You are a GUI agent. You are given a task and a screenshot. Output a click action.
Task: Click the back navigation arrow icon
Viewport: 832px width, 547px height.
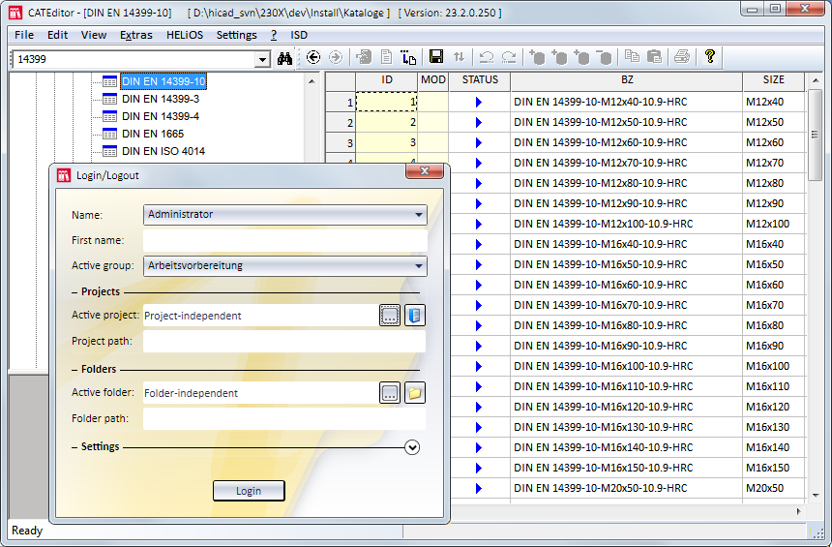(x=313, y=58)
